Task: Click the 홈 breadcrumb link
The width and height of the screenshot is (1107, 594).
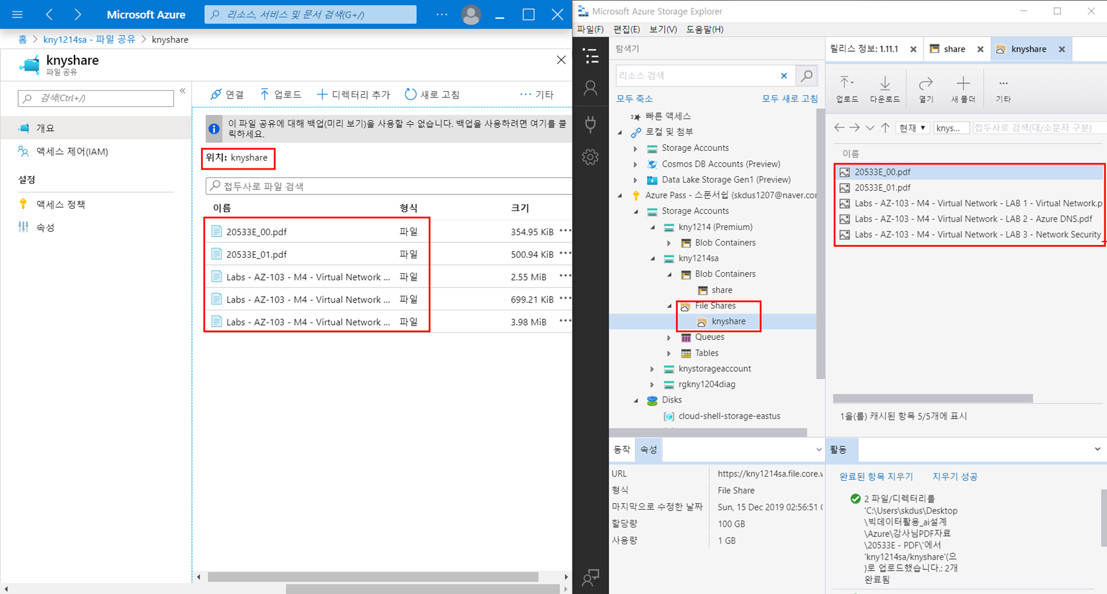Action: (x=23, y=40)
